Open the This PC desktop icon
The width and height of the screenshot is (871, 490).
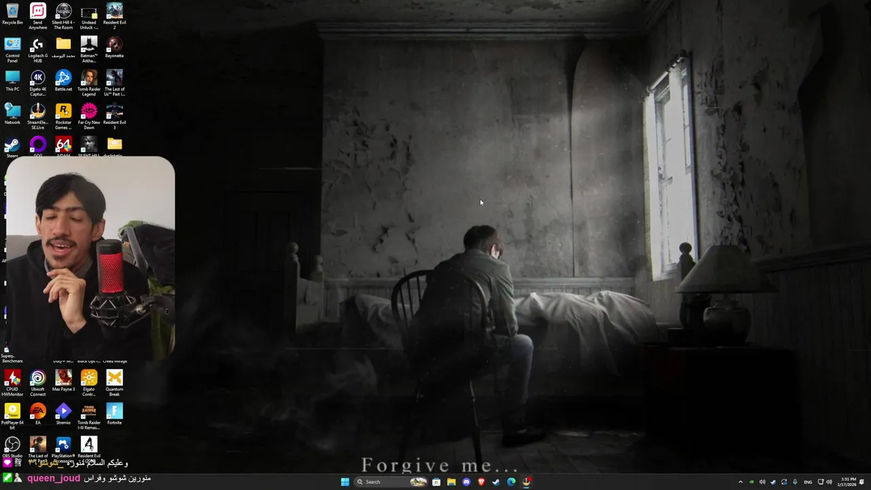pyautogui.click(x=12, y=81)
